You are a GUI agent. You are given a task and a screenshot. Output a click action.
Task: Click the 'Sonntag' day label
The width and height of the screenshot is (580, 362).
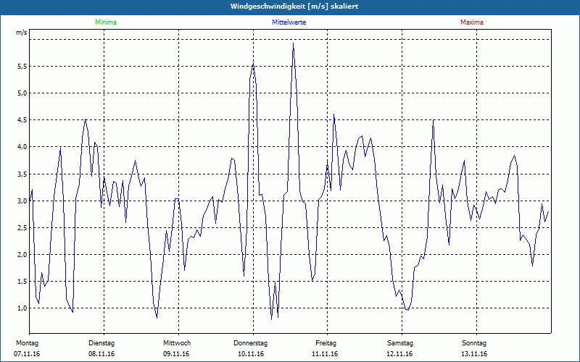click(474, 343)
